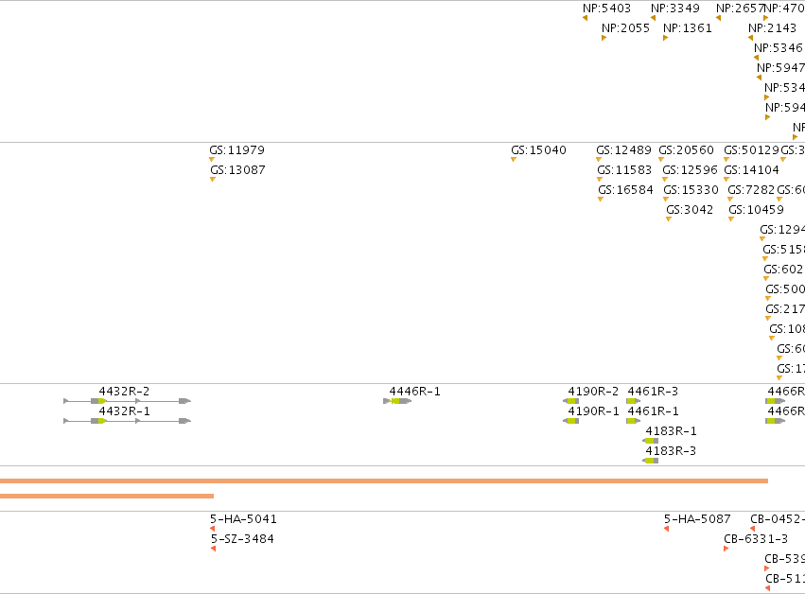Select the arrow marker under NP:3349
This screenshot has width=805, height=594.
click(x=654, y=18)
